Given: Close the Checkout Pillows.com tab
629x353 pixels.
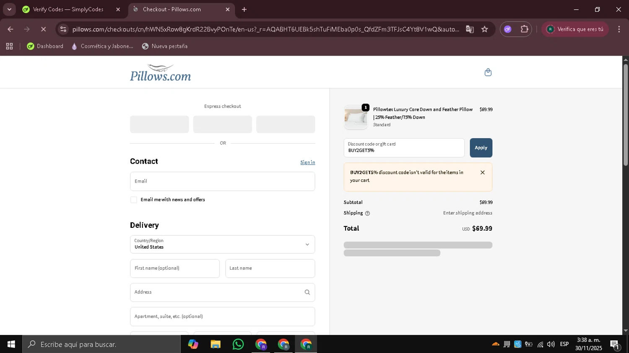Looking at the screenshot, I should 228,9.
